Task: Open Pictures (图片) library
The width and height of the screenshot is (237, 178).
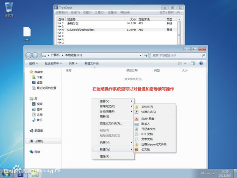Action: [37, 109]
